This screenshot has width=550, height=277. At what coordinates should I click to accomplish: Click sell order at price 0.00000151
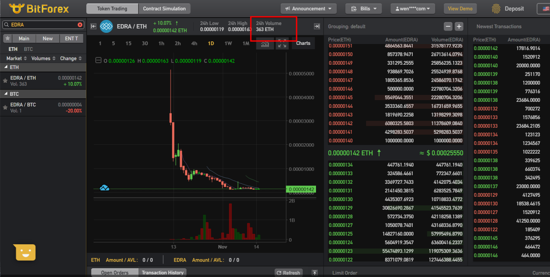(395, 46)
